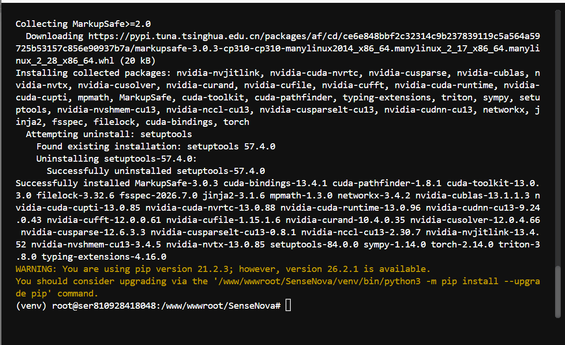Click the 'Installing collected packages:' text
This screenshot has width=565, height=345.
pos(93,73)
